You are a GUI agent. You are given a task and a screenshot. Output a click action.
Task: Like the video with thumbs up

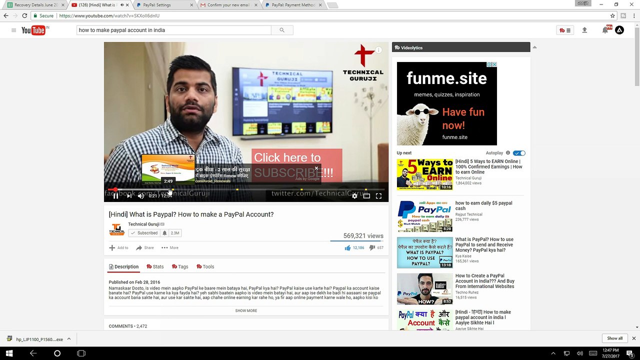[x=347, y=247]
